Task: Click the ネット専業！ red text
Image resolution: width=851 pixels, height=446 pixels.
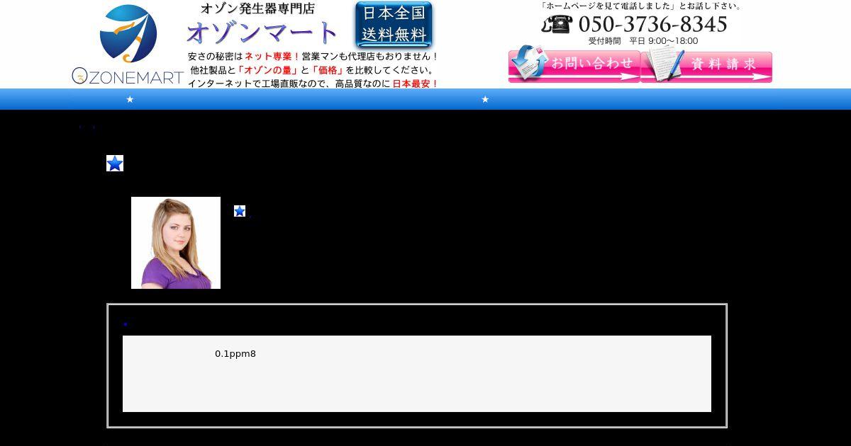Action: (272, 57)
